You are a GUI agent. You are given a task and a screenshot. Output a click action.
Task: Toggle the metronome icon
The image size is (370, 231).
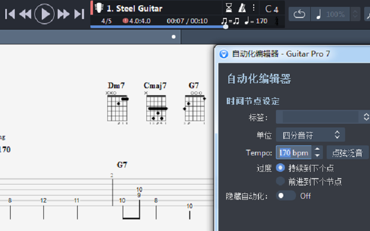(x=242, y=8)
